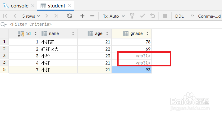This screenshot has width=222, height=116.
Task: Select the id cell with value 3
Action: click(x=24, y=56)
